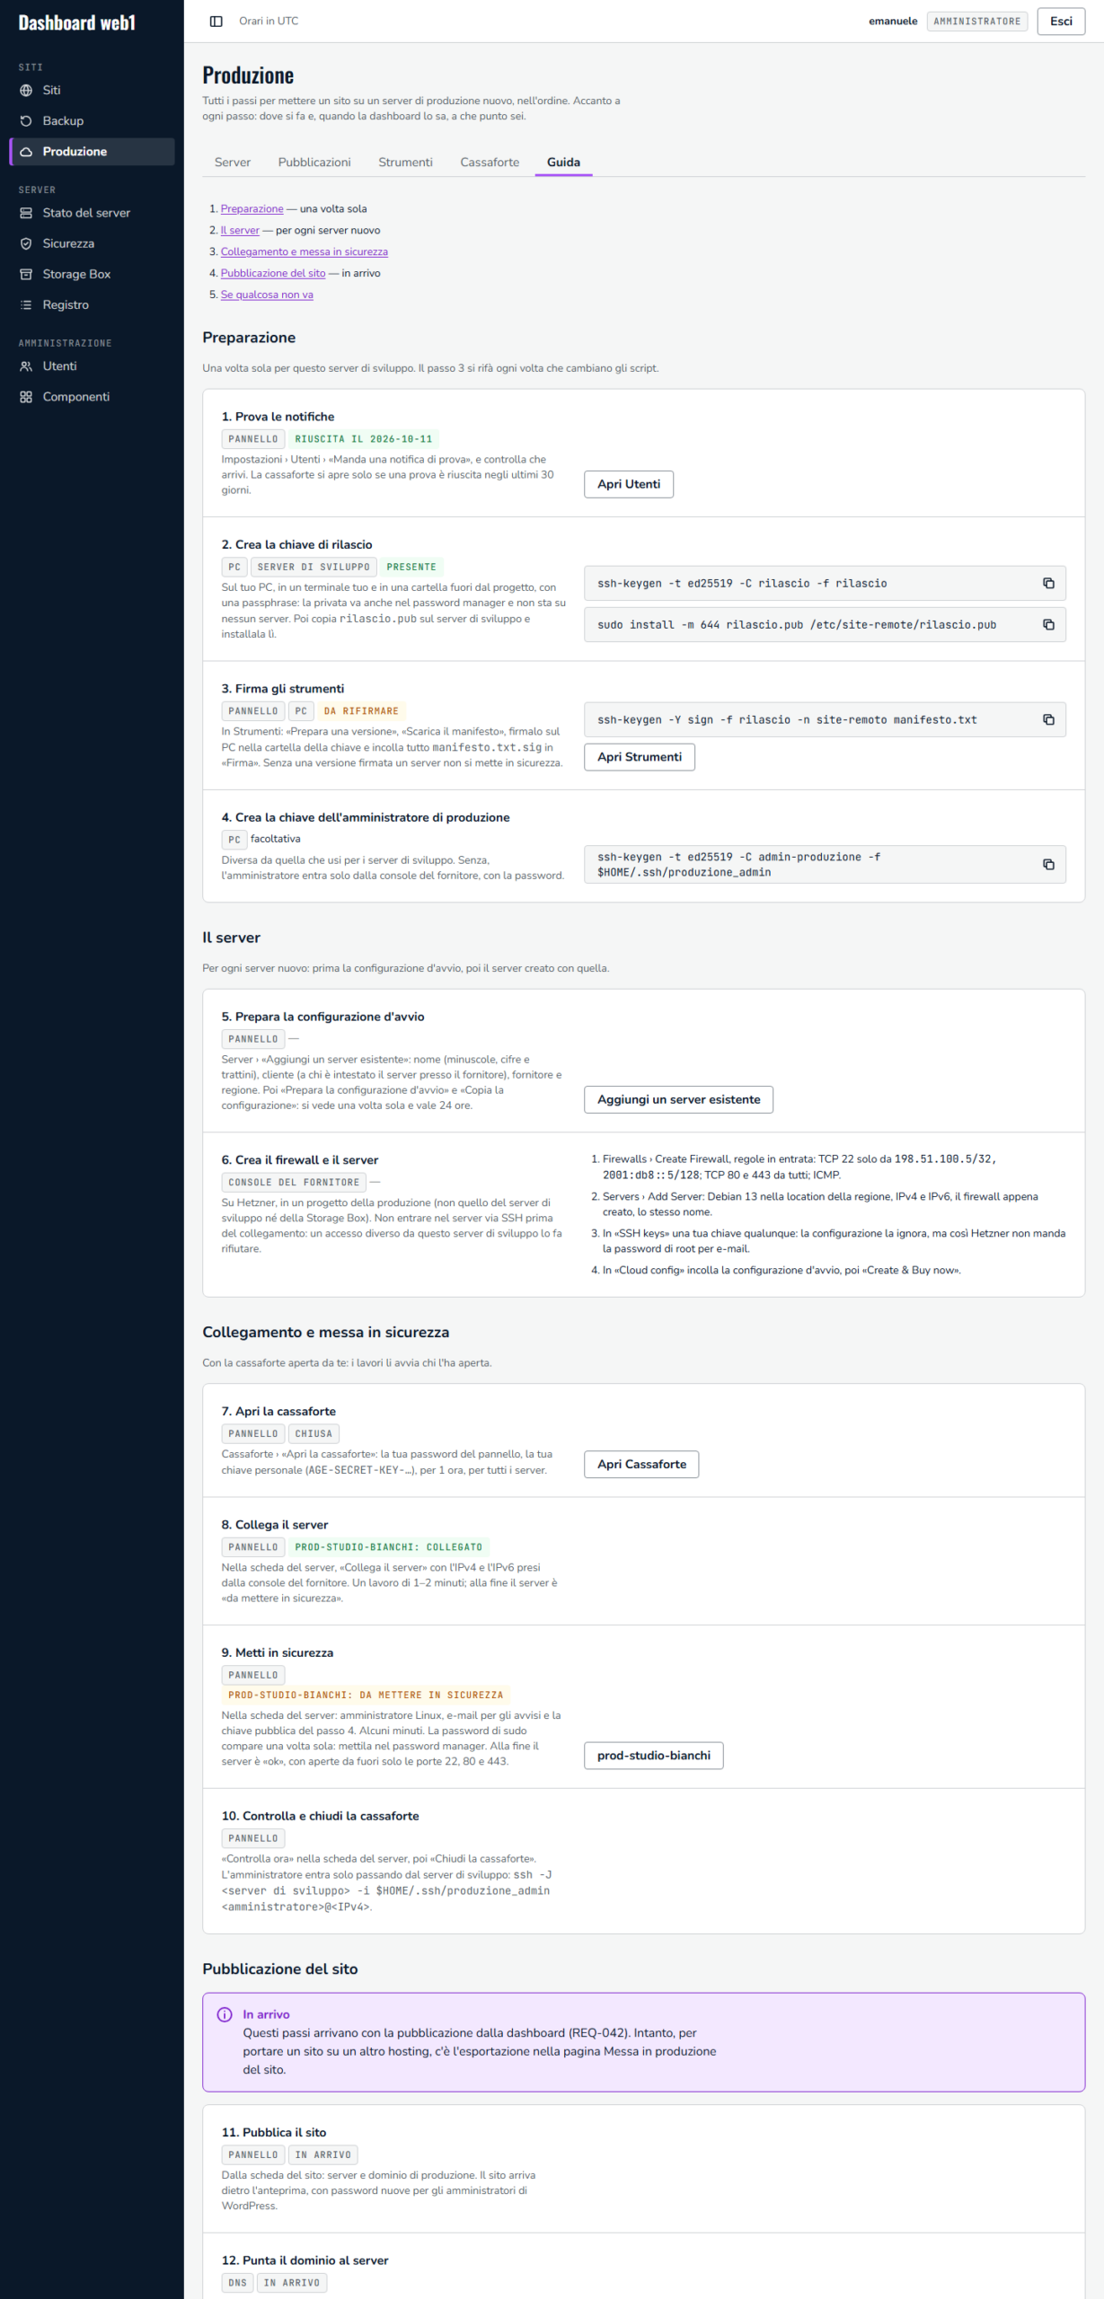The width and height of the screenshot is (1104, 2299).
Task: Click the Componenti grid icon
Action: pos(26,397)
